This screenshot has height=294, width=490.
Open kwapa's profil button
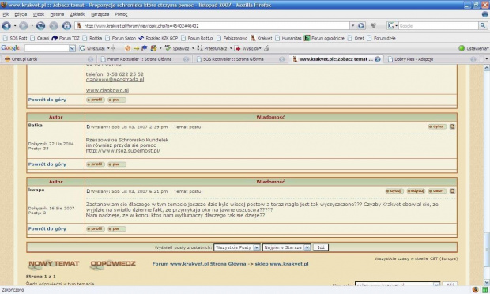96,228
